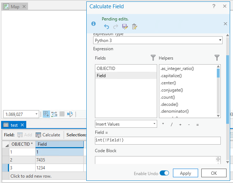Click the undo pending edits icon

[x=106, y=26]
